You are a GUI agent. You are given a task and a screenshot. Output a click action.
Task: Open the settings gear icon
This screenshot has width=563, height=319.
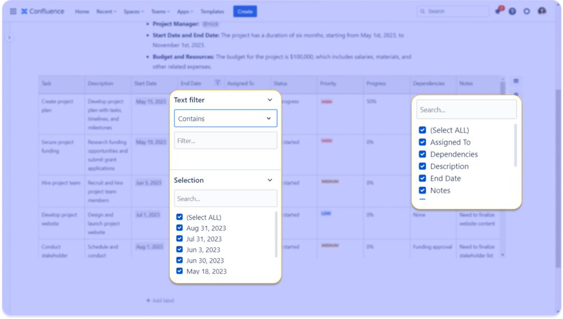coord(527,11)
